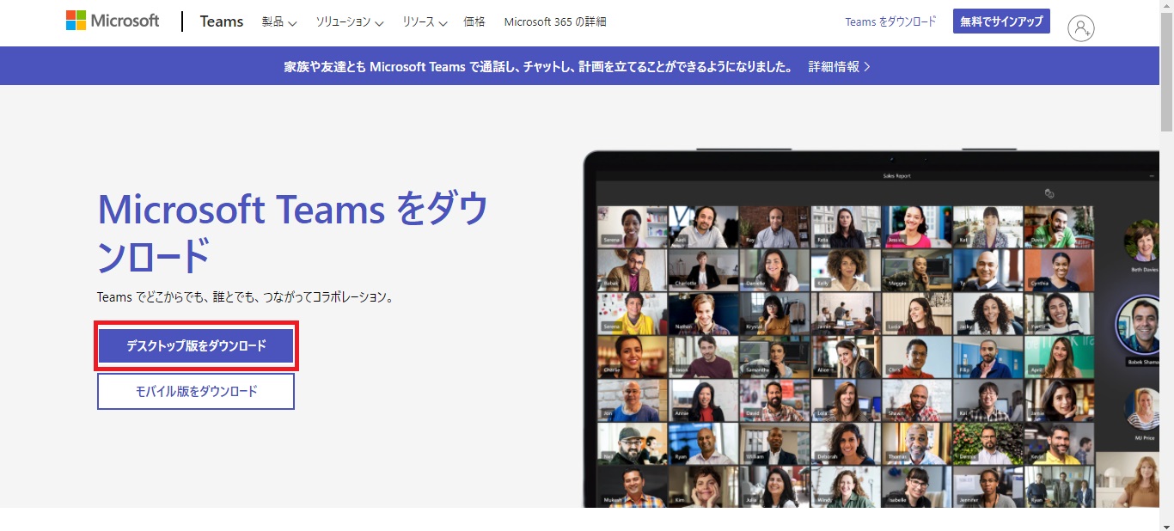Click the 家族や友達とも banner announcement text
The image size is (1174, 531).
click(539, 66)
